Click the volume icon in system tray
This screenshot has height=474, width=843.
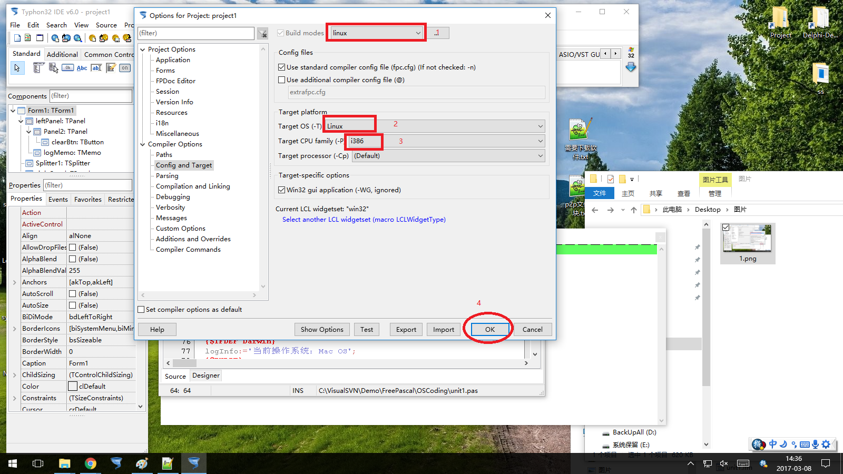(724, 463)
